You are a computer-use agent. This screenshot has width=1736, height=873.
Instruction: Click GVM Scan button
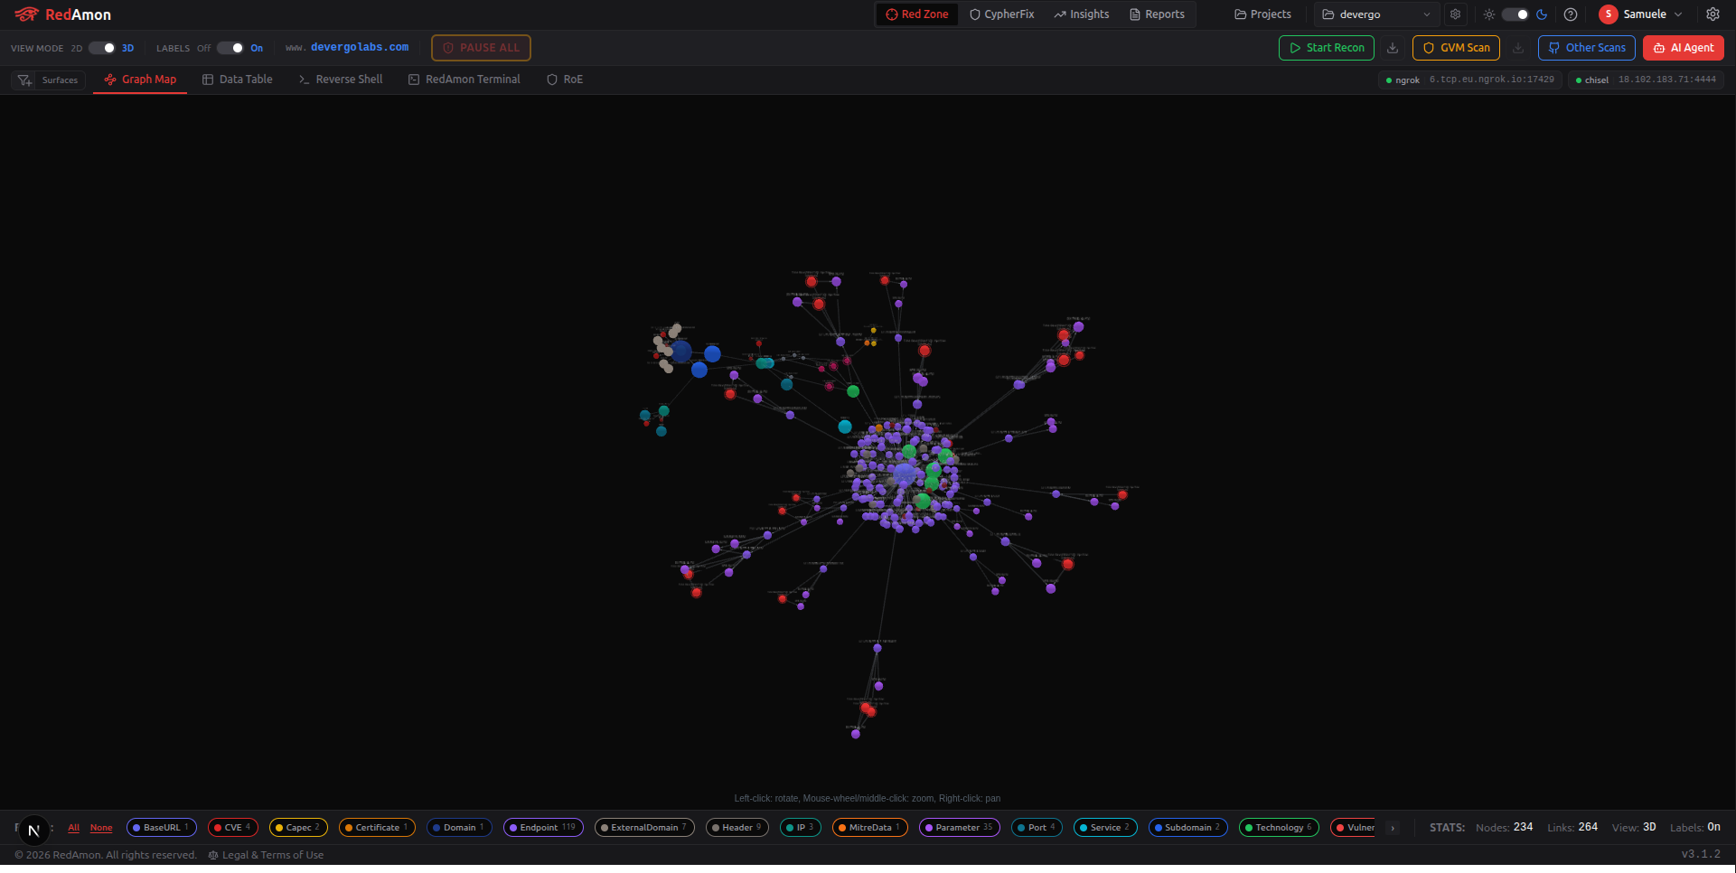[1456, 48]
